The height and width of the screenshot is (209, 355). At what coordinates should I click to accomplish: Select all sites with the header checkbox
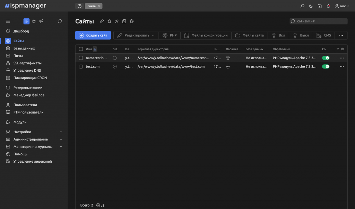[81, 49]
